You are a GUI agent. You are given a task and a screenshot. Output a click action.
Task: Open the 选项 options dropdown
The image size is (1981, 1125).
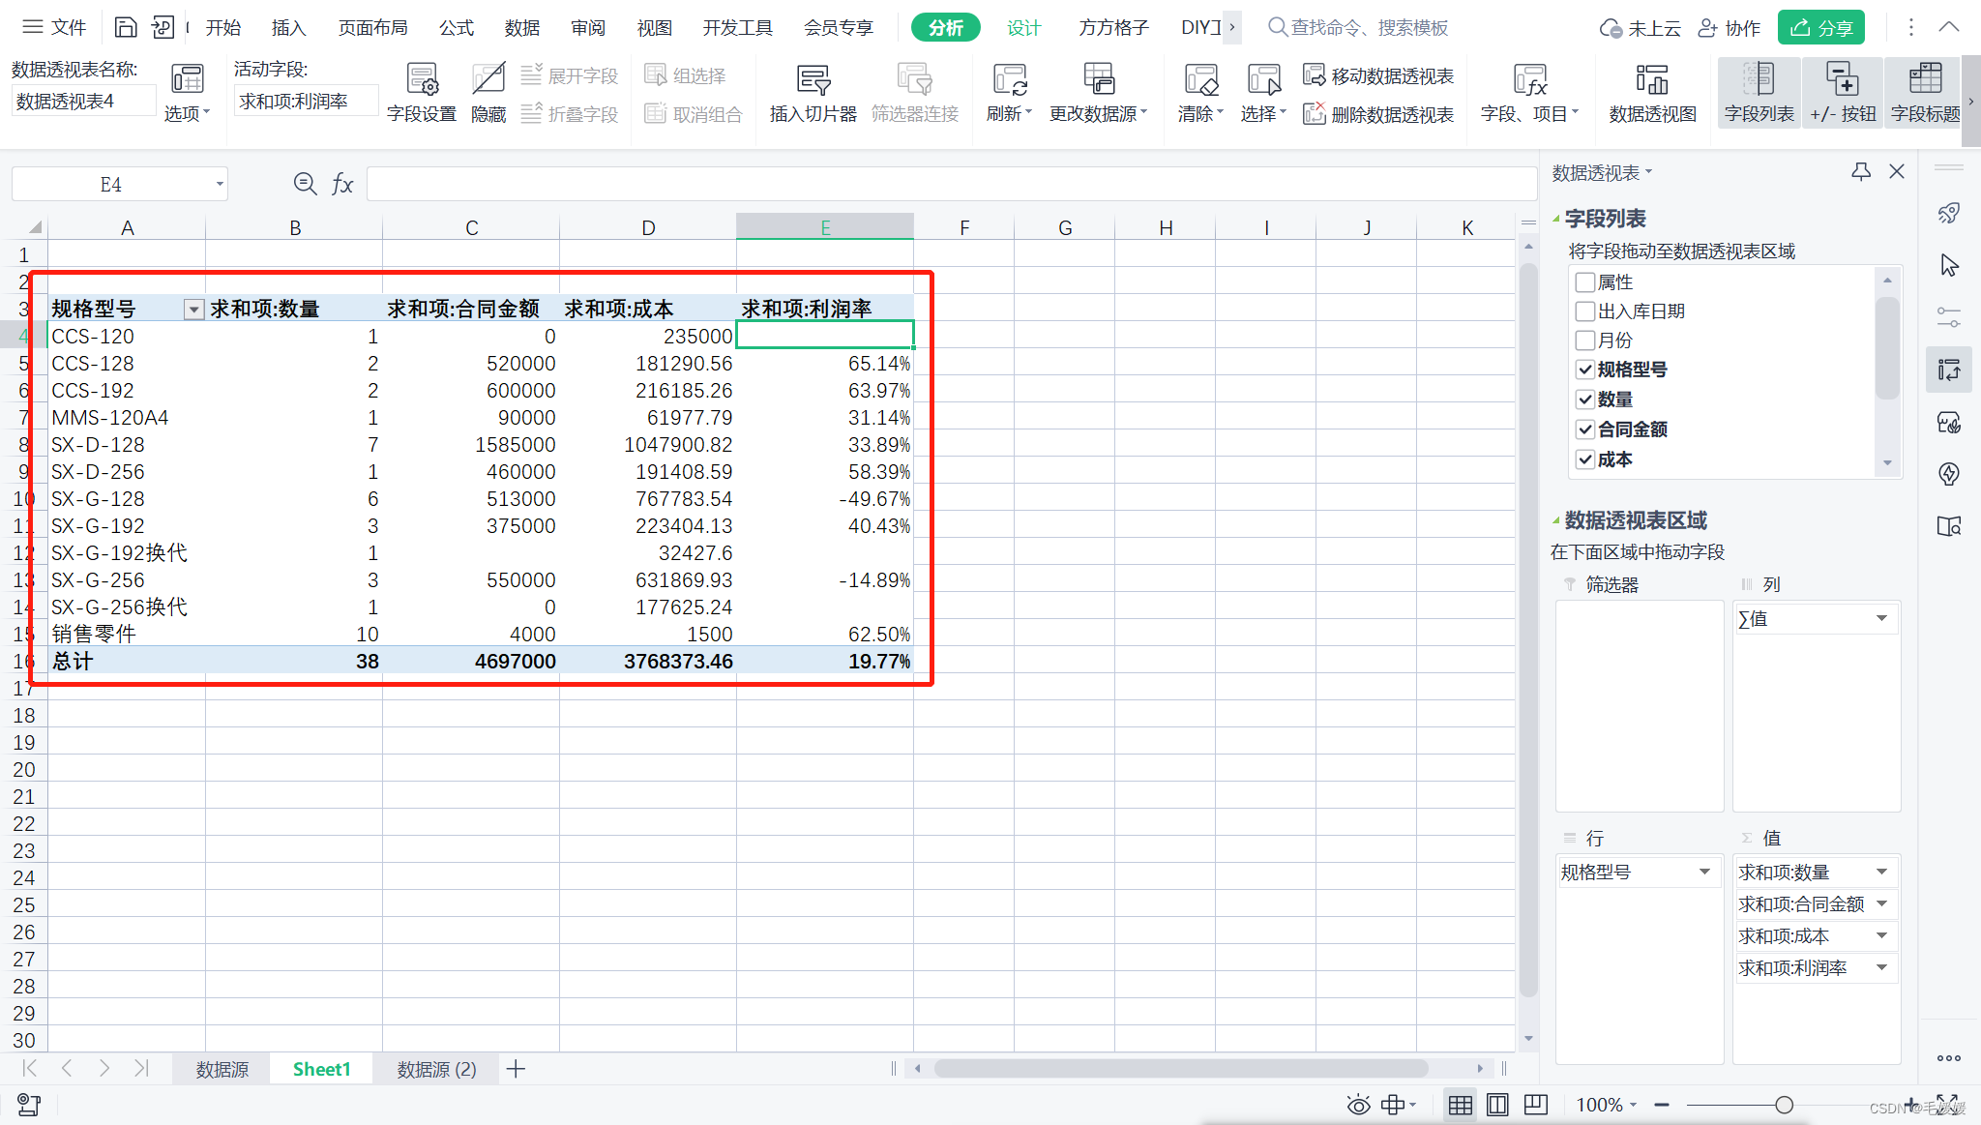[x=187, y=113]
